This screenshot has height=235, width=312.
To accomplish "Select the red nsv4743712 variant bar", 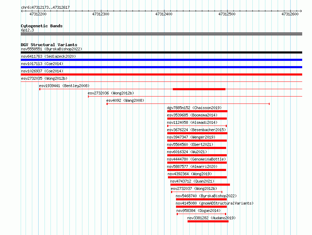I will click(200, 185).
